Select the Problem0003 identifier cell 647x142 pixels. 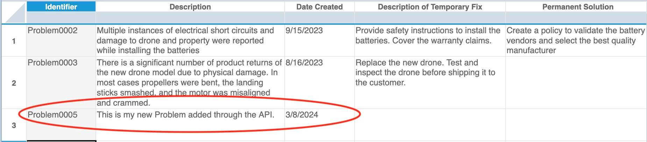(x=52, y=63)
